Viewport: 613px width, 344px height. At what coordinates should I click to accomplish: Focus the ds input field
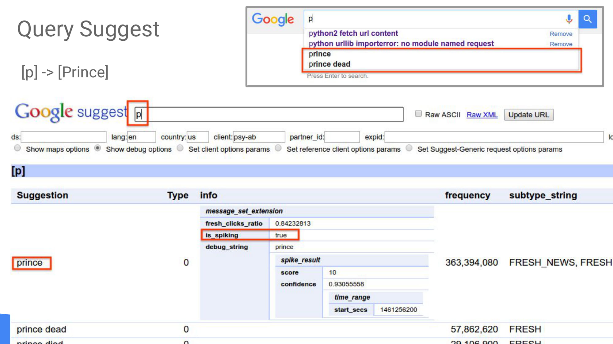[63, 137]
